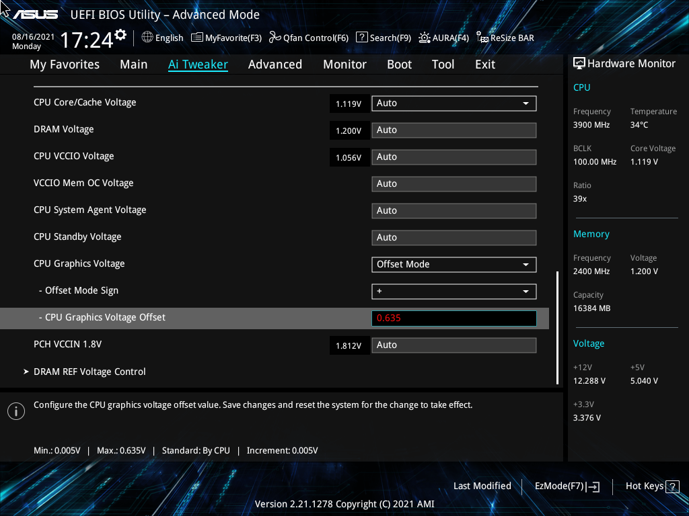Click the Hot Keys question mark icon
Viewport: 689px width, 516px height.
coord(672,486)
